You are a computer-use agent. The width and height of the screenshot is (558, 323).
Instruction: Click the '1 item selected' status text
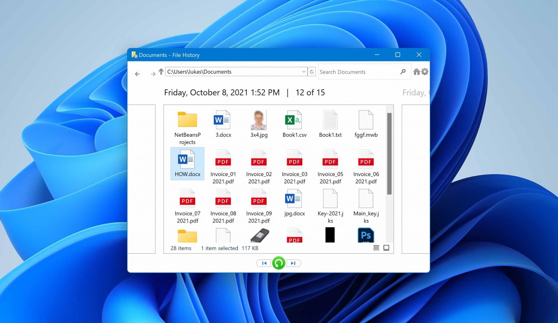219,248
